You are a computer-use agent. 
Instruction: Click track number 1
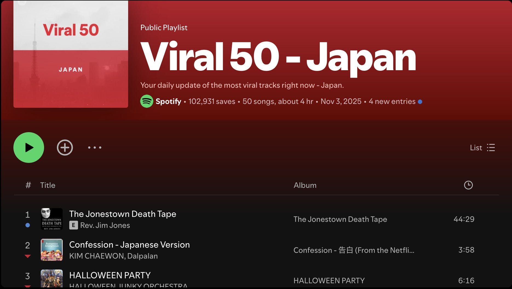28,214
